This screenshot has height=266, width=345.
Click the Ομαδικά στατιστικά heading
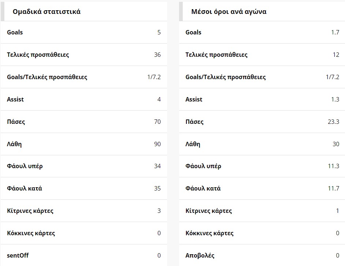[x=47, y=11]
